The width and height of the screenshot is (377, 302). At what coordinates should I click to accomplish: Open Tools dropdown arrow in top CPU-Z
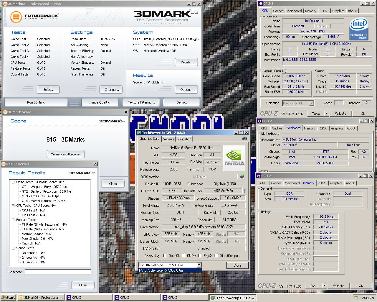coord(326,114)
